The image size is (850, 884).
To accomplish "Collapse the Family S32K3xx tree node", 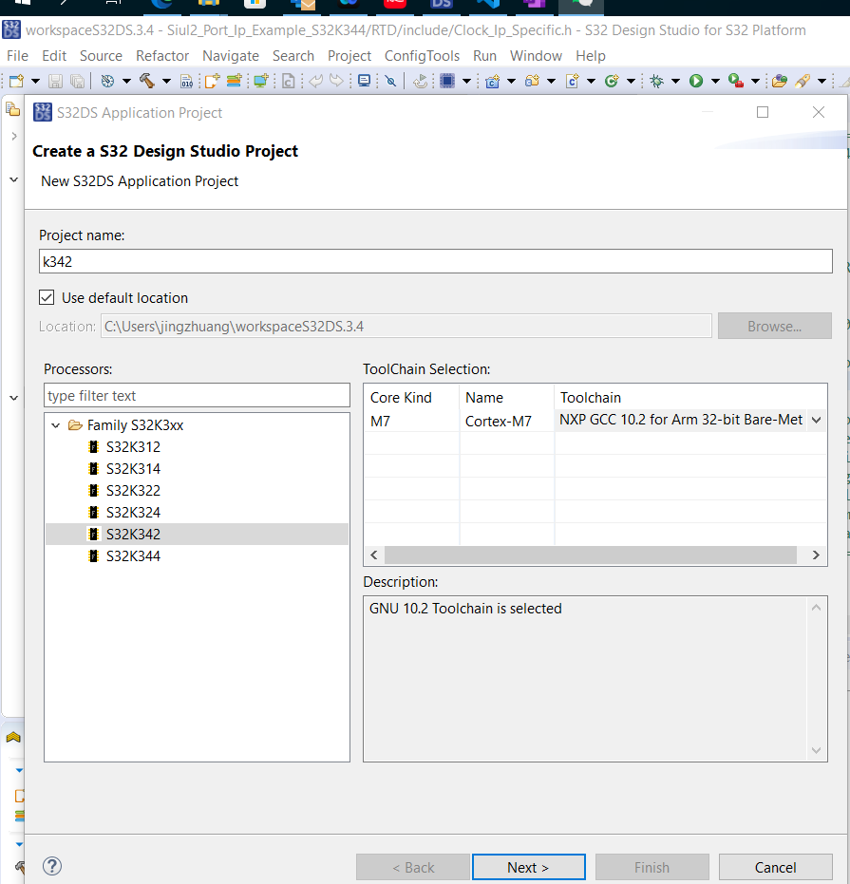I will click(x=55, y=424).
